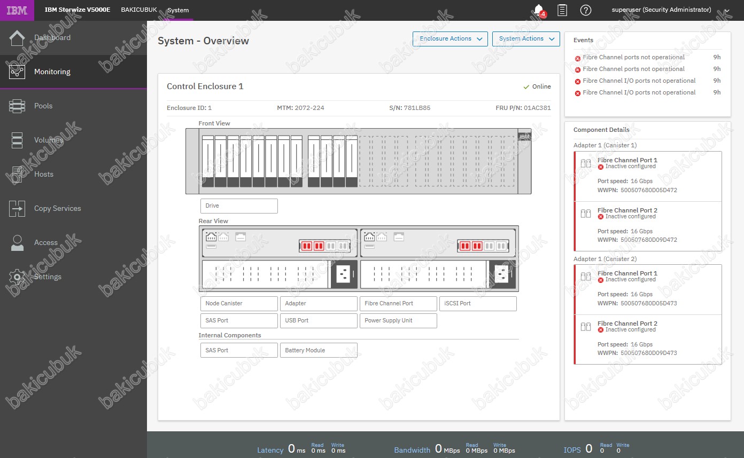Screen dimensions: 744x458
Task: Highlight SAS Port under Internal Components
Action: pos(239,351)
